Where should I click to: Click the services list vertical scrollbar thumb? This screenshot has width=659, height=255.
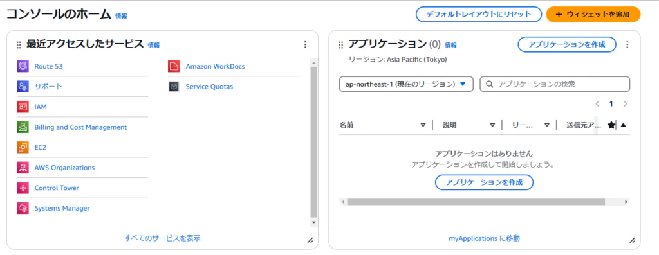coord(314,142)
